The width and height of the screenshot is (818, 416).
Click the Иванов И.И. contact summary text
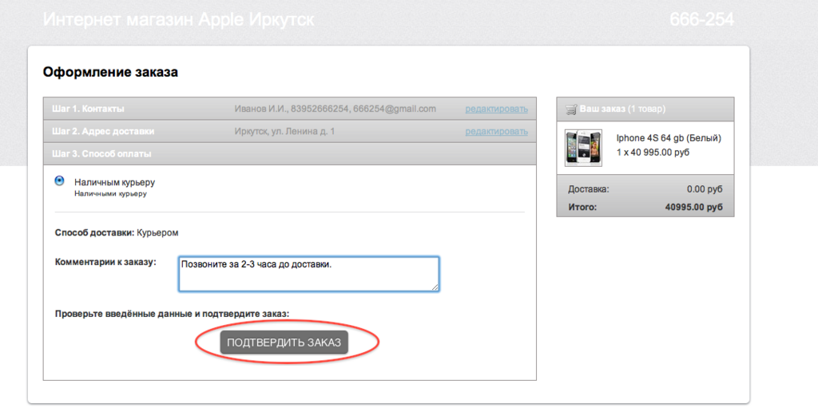click(335, 109)
